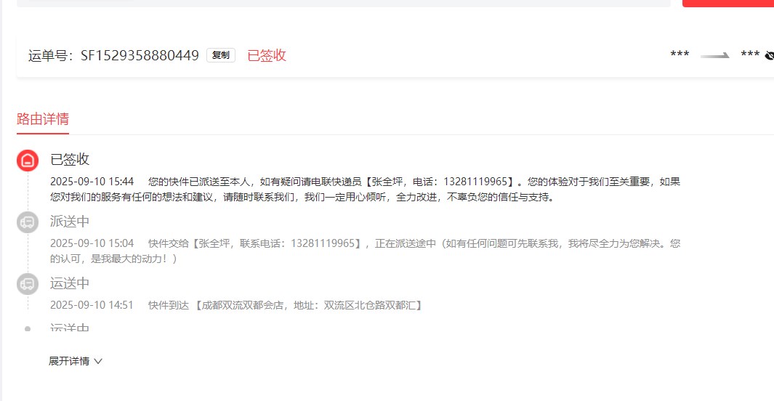The height and width of the screenshot is (401, 774).
Task: Click the red 已签收 status next to 复制
Action: [267, 56]
